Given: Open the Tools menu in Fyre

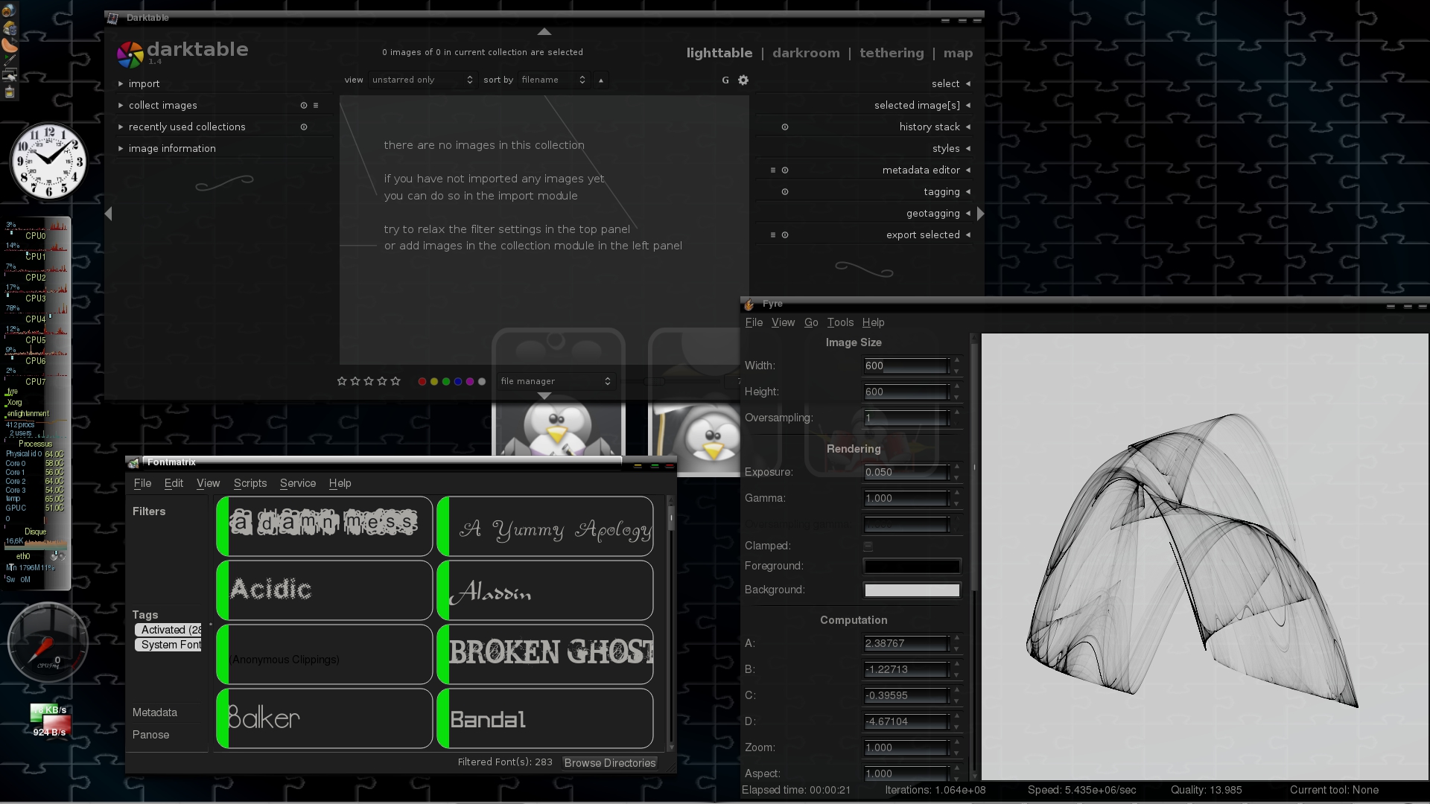Looking at the screenshot, I should pyautogui.click(x=840, y=322).
